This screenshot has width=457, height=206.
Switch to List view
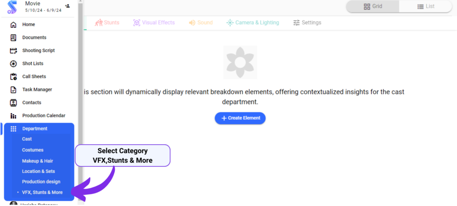[x=426, y=7]
